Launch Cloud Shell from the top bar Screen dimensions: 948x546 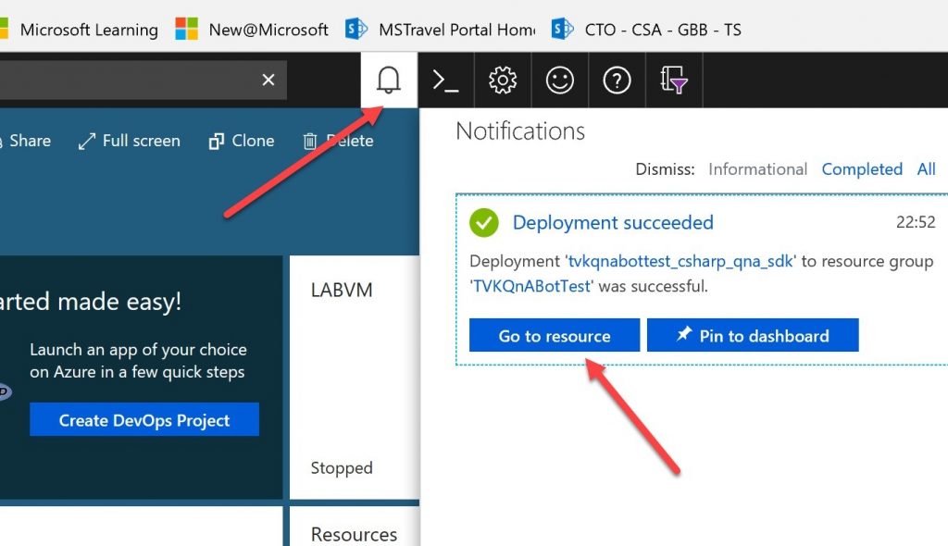tap(445, 80)
